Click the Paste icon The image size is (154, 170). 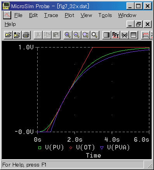click(56, 35)
